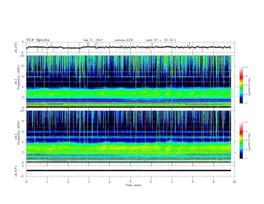Click the ch.1 PSD color bar
Viewport: 264px width, 204px height.
point(241,85)
